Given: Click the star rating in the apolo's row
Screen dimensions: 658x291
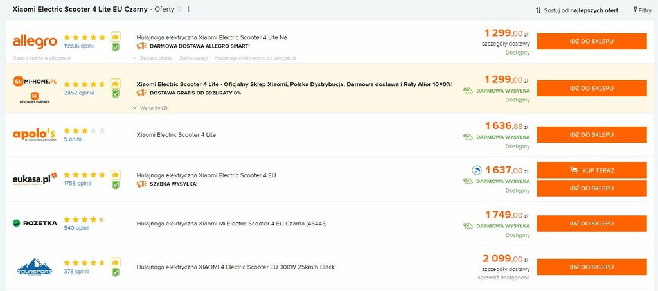Looking at the screenshot, I should [x=84, y=131].
